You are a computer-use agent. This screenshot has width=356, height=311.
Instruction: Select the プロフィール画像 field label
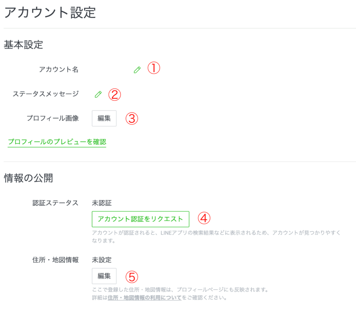(x=53, y=118)
